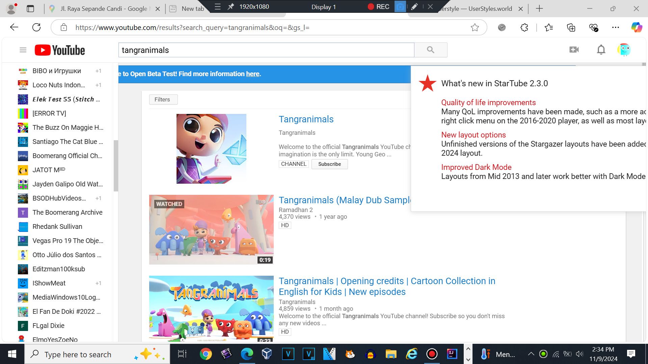Open Task View on the taskbar

[x=182, y=354]
